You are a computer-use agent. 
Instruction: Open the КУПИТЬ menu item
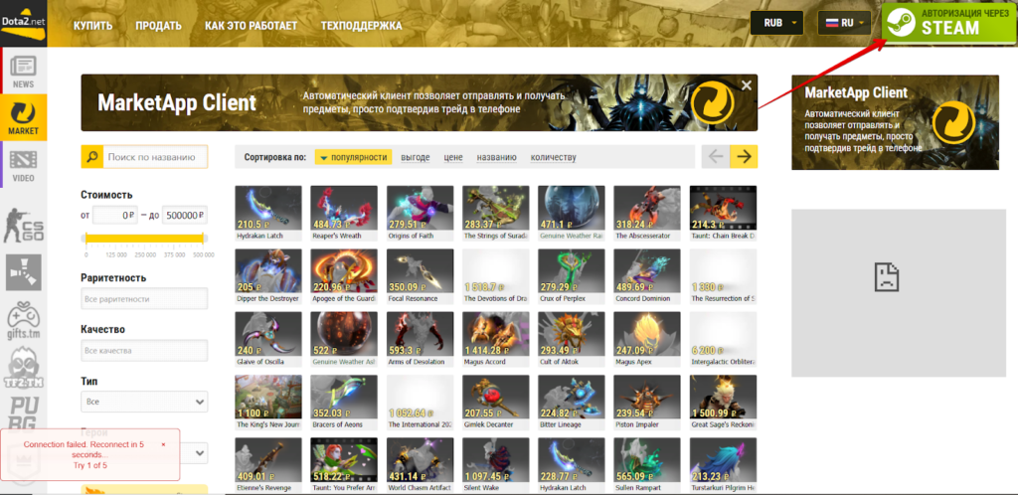(x=92, y=26)
